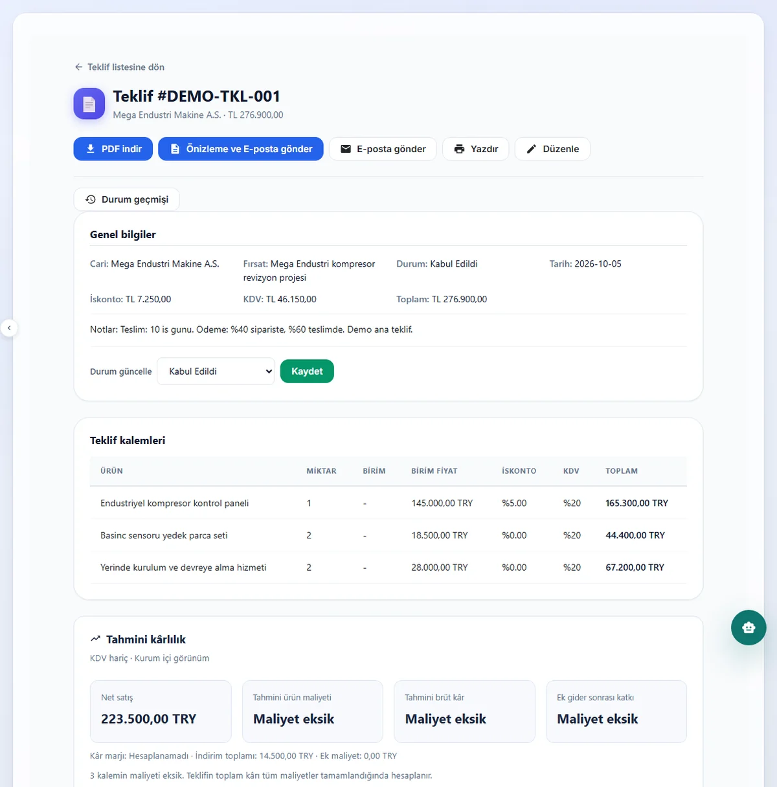Screen dimensions: 777x787
Task: Show the Durum geçmişi history
Action: tap(127, 199)
